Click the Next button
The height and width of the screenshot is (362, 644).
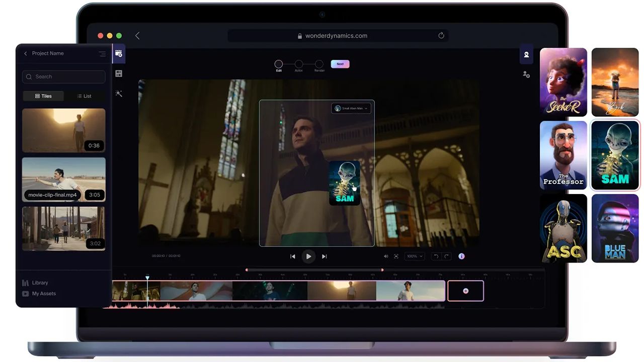(x=340, y=64)
